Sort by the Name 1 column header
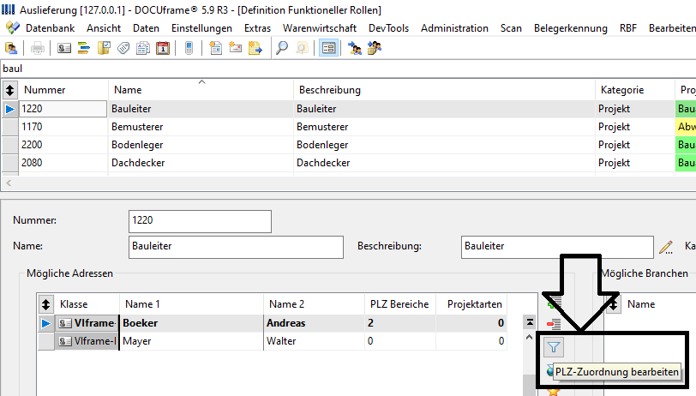Viewport: 696px width, 396px height. tap(191, 304)
